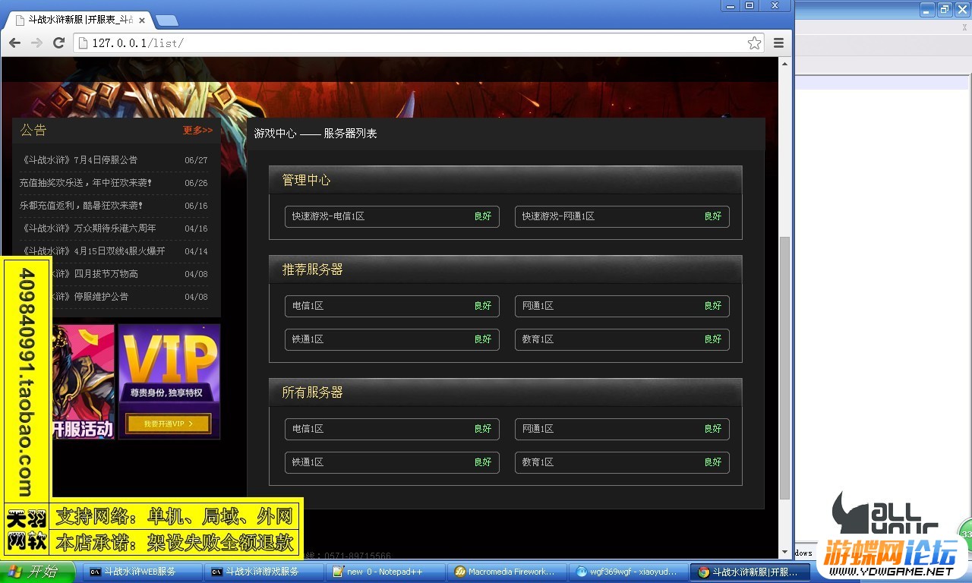Click scrollbar down arrow of page
The width and height of the screenshot is (972, 583).
pos(784,553)
